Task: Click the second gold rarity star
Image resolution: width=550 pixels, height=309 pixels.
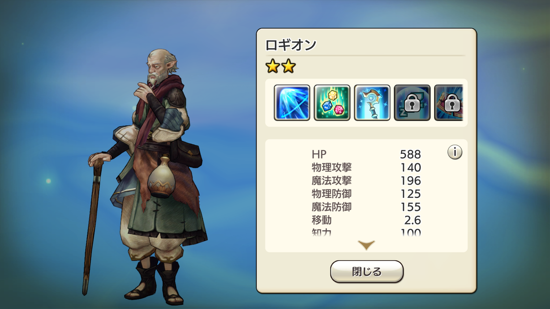Action: [289, 66]
